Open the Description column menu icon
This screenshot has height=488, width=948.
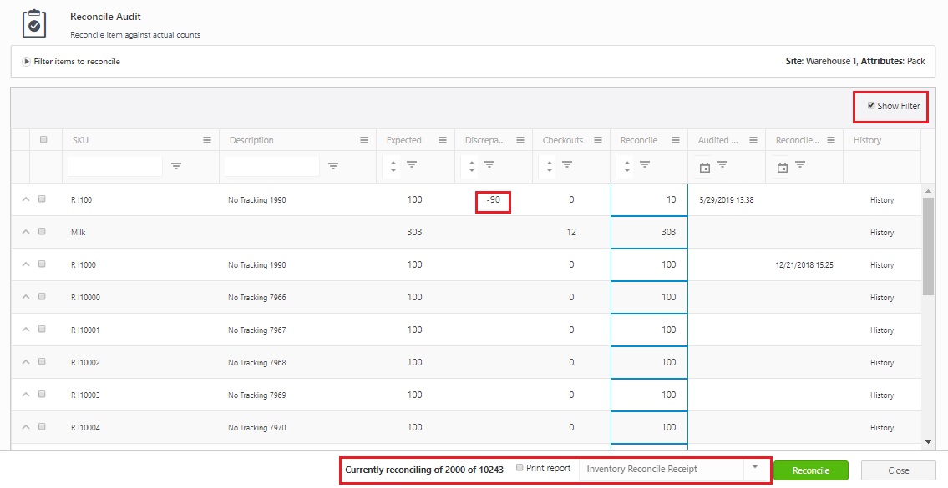coord(364,140)
